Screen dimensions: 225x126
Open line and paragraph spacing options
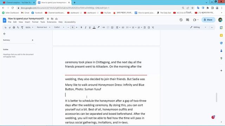point(123,27)
